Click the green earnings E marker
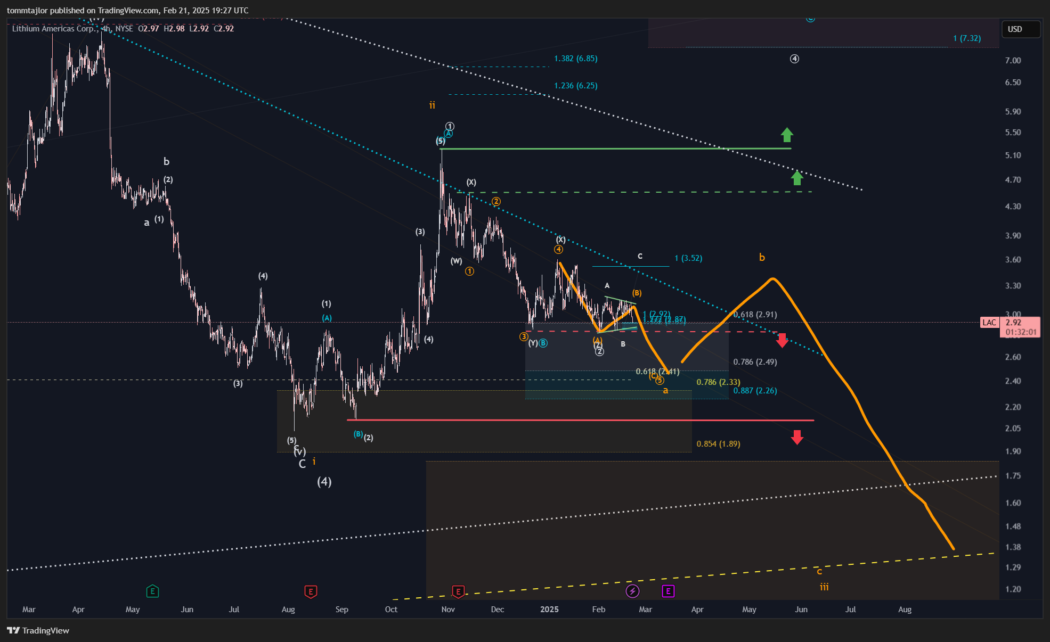The height and width of the screenshot is (642, 1050). 152,591
